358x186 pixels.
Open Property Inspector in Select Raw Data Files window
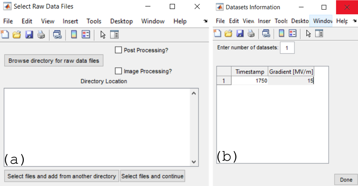[x=114, y=35]
